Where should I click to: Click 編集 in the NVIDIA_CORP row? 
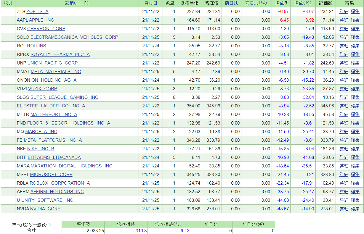click(x=355, y=209)
